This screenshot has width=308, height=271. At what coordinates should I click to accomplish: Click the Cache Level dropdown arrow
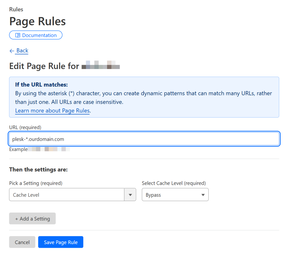130,195
